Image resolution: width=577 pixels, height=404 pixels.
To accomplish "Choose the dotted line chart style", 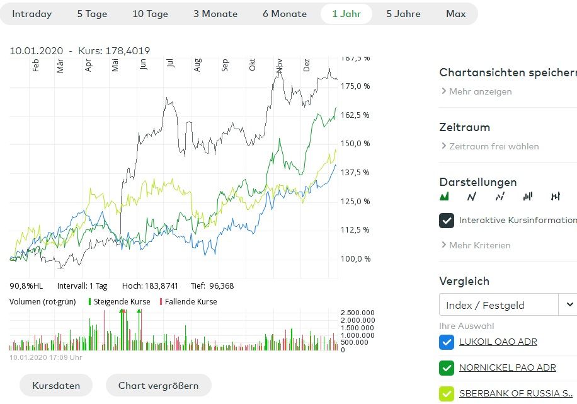I will pyautogui.click(x=498, y=196).
